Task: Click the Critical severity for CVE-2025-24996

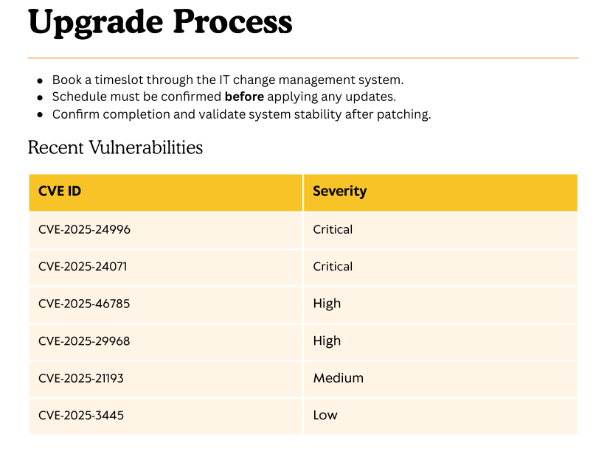Action: 333,229
